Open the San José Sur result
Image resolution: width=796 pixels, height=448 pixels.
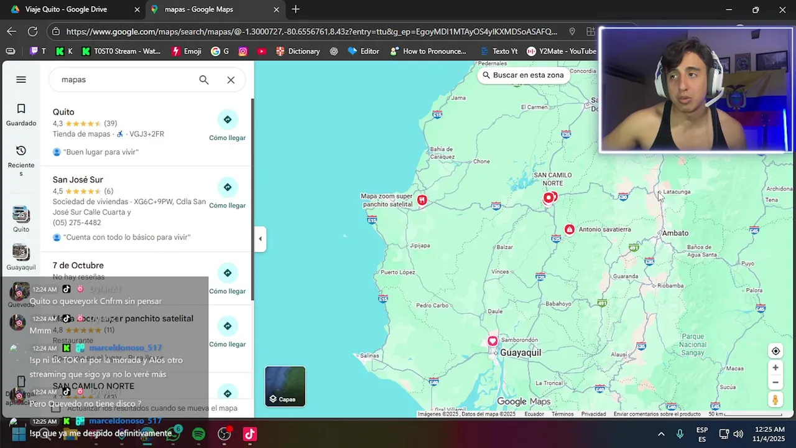tap(78, 180)
